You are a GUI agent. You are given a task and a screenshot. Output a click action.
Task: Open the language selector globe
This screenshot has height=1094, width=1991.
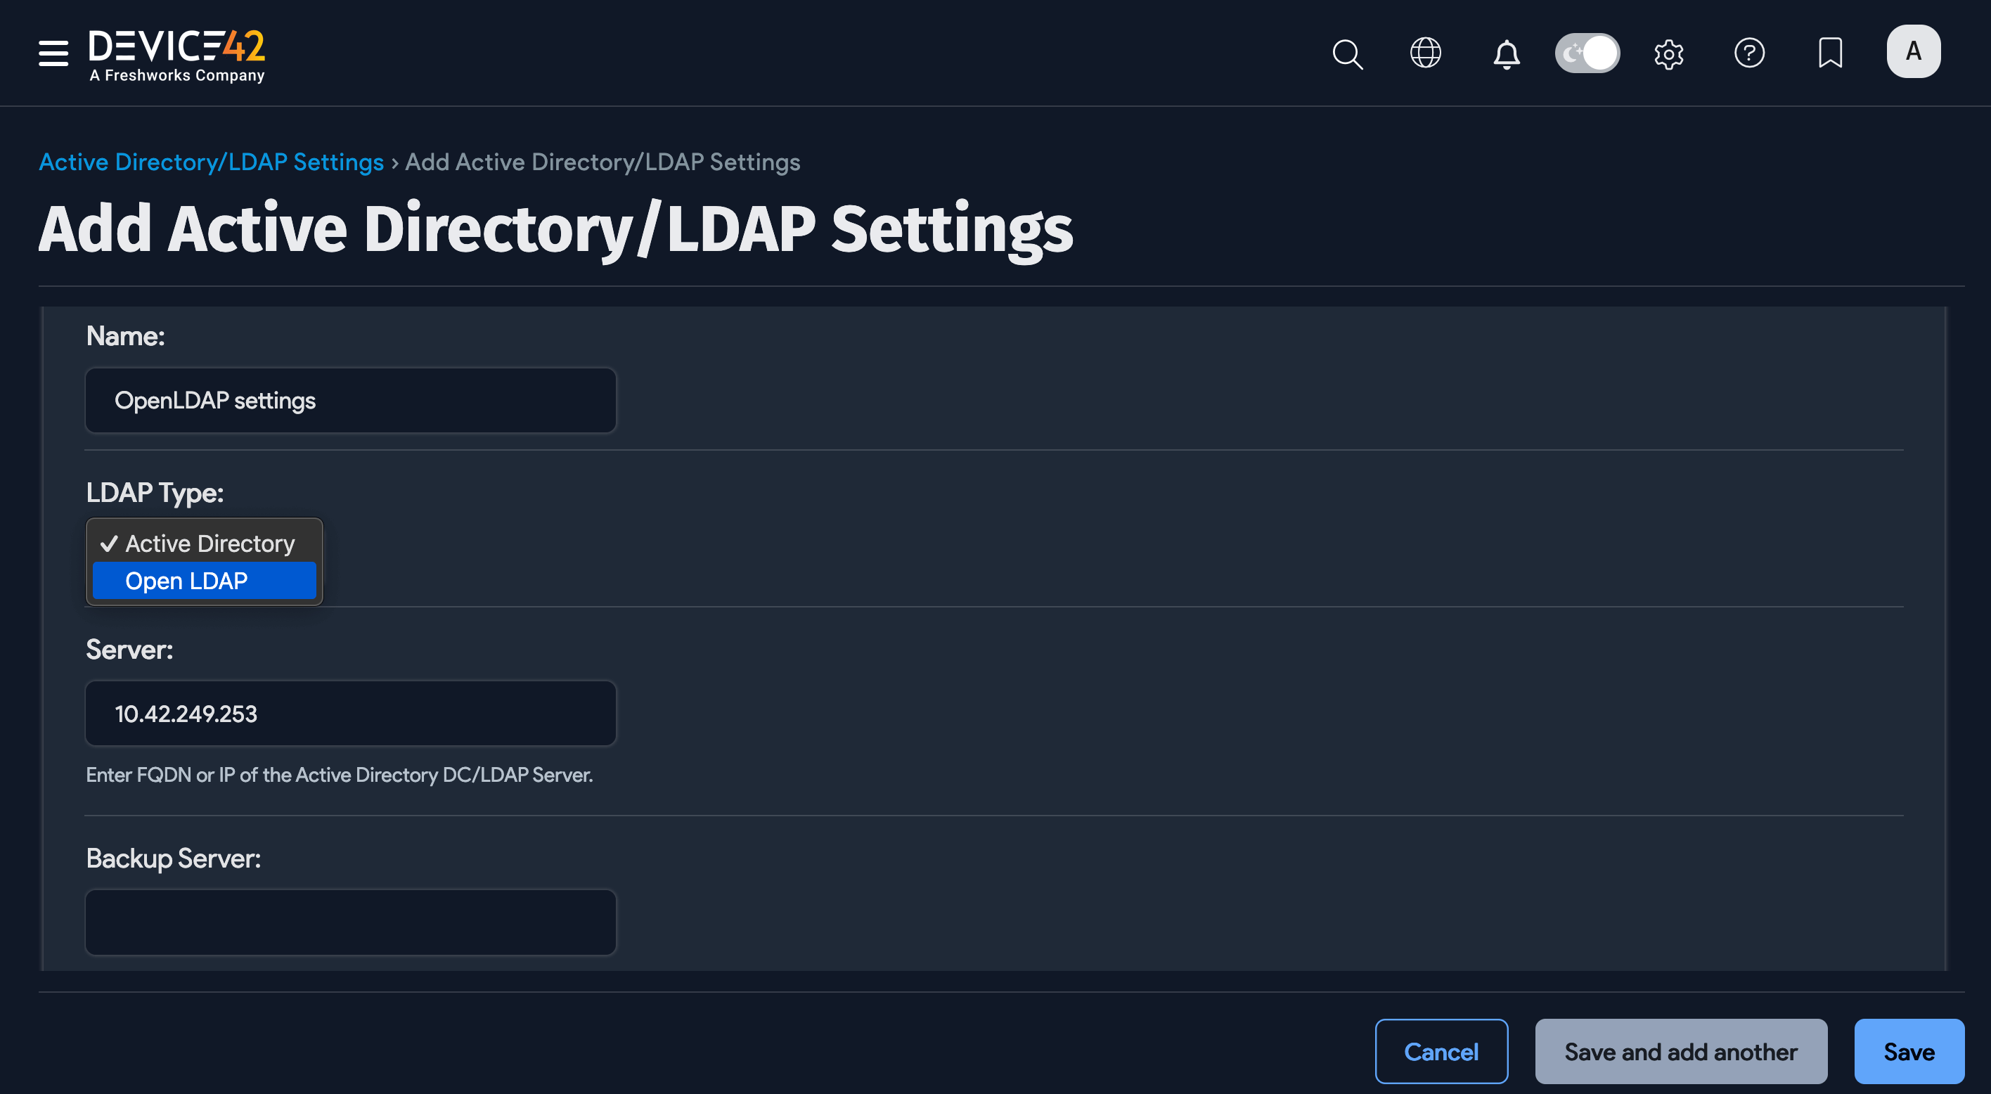[1426, 53]
